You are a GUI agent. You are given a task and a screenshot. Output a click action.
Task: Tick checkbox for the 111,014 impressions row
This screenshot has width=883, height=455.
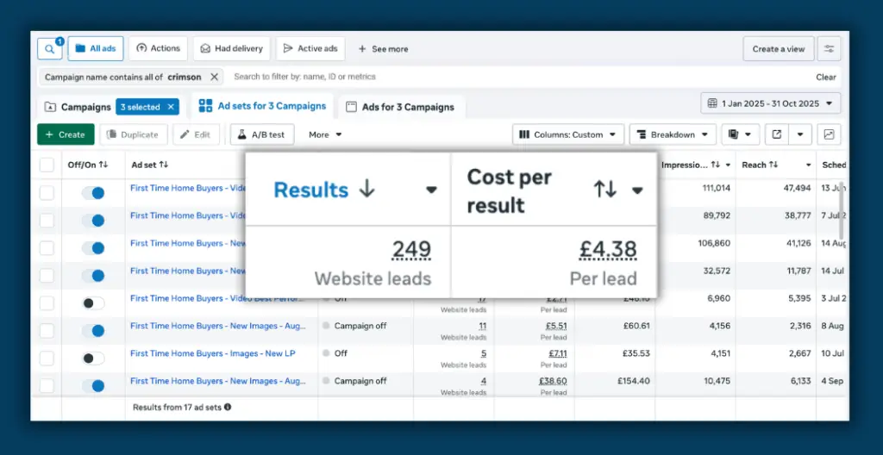(x=47, y=192)
